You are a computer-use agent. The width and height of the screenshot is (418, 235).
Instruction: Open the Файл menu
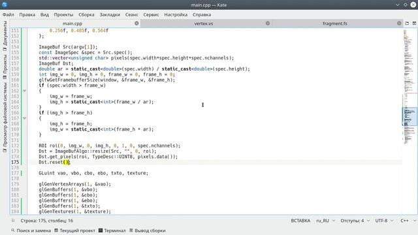coord(8,14)
